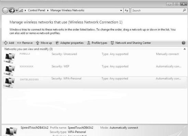The width and height of the screenshot is (188, 136).
Task: Click the SpeedTouchDB43A2 details pane icon
Action: coord(11,132)
